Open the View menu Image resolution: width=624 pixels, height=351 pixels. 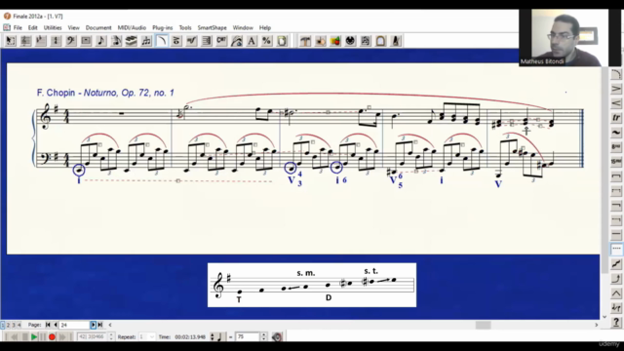click(x=74, y=28)
